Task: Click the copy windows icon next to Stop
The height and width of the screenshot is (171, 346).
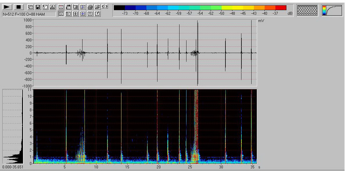Action: tap(30, 7)
